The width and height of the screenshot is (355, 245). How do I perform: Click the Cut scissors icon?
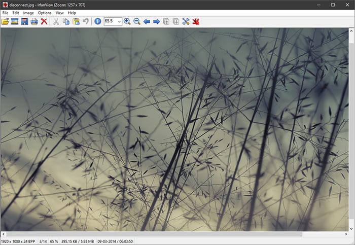(x=56, y=21)
